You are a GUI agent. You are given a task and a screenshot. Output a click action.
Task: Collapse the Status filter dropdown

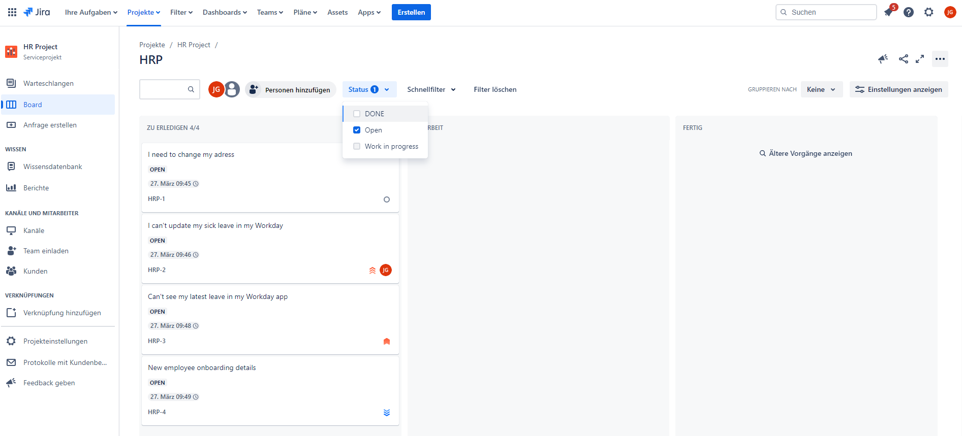(x=369, y=89)
